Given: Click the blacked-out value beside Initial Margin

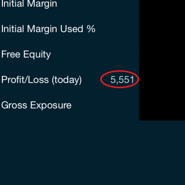Looking at the screenshot, I should pyautogui.click(x=162, y=8).
